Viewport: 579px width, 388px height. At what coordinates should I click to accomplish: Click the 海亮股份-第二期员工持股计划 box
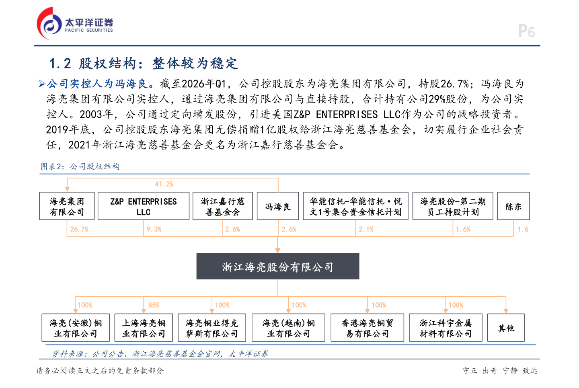(x=453, y=206)
